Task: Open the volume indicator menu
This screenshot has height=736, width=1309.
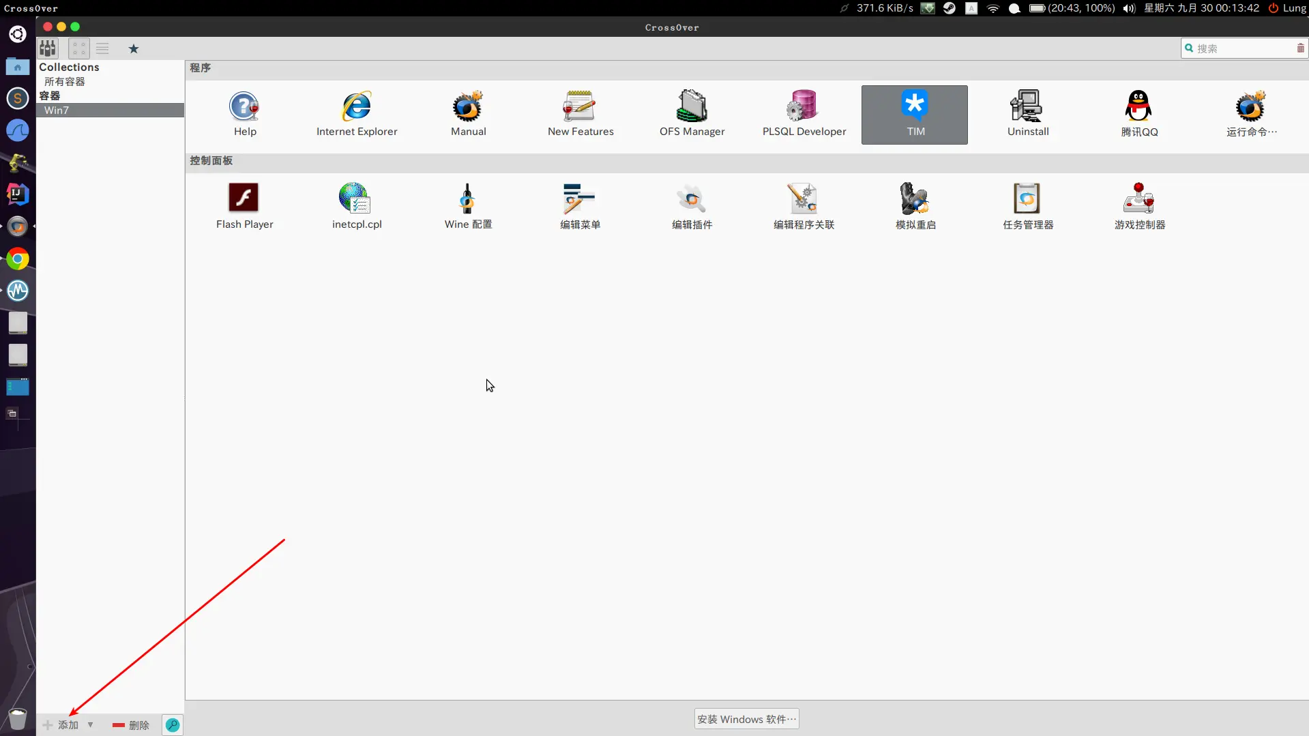Action: tap(1129, 8)
